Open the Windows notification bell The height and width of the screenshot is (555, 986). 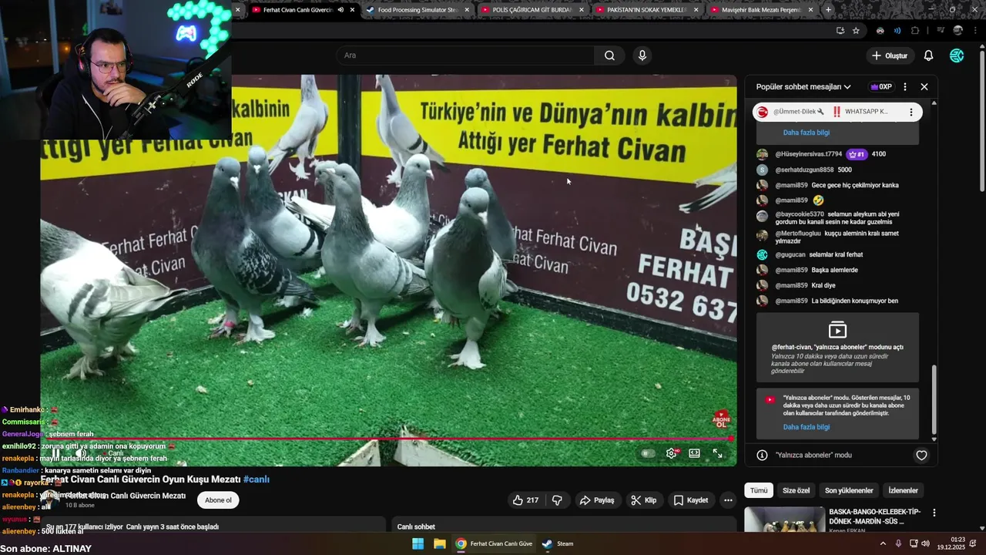[974, 543]
